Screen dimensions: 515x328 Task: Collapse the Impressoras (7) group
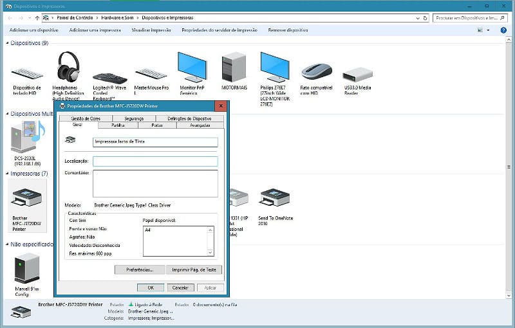pos(7,174)
